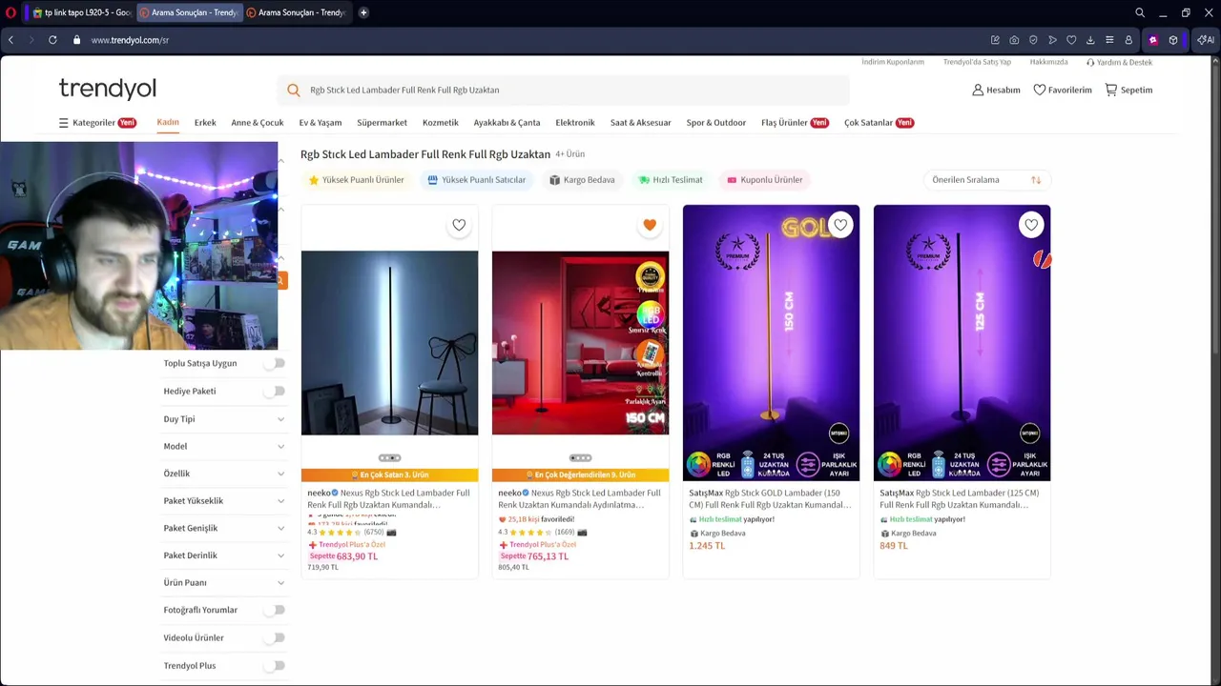This screenshot has width=1221, height=686.
Task: Reload the Trendyol page
Action: click(52, 40)
